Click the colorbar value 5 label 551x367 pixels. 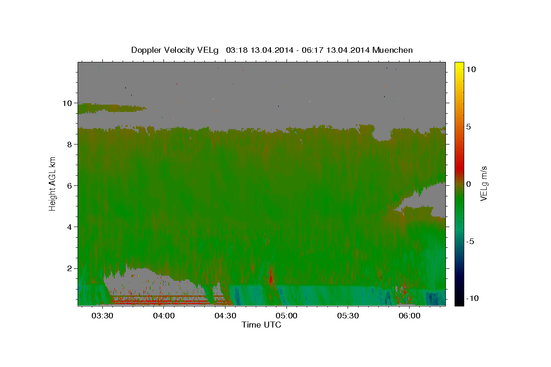[x=468, y=127]
